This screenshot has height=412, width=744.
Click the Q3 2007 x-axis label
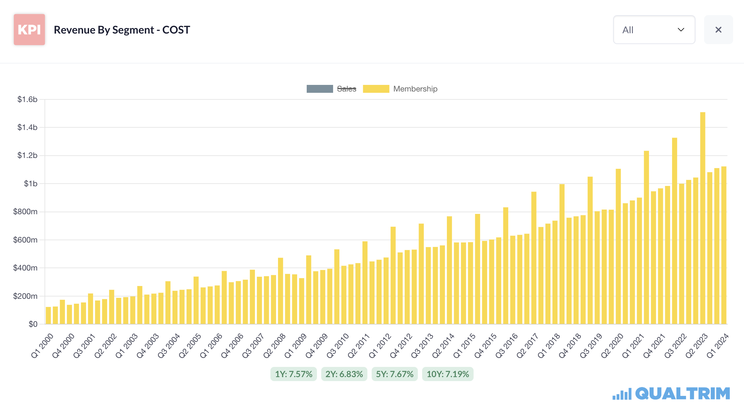253,346
